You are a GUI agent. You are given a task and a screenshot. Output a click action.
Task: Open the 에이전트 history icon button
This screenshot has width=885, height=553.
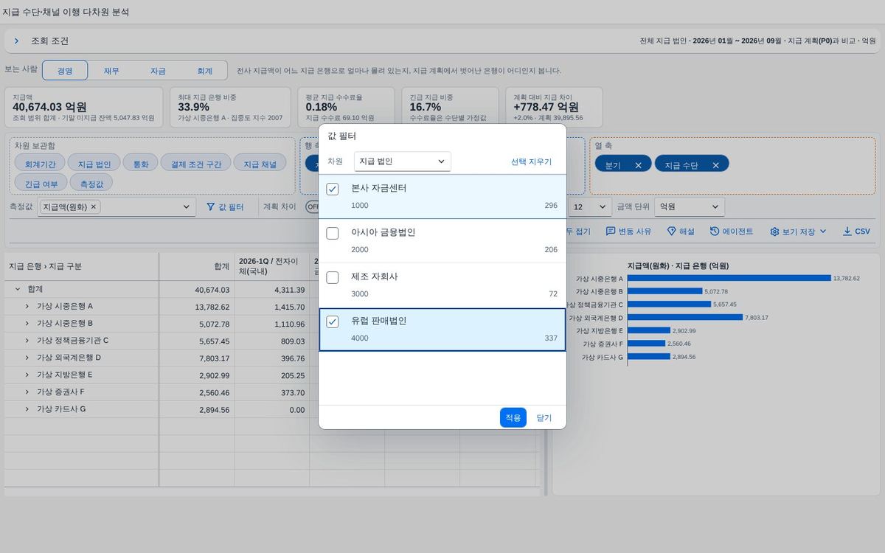(x=715, y=232)
